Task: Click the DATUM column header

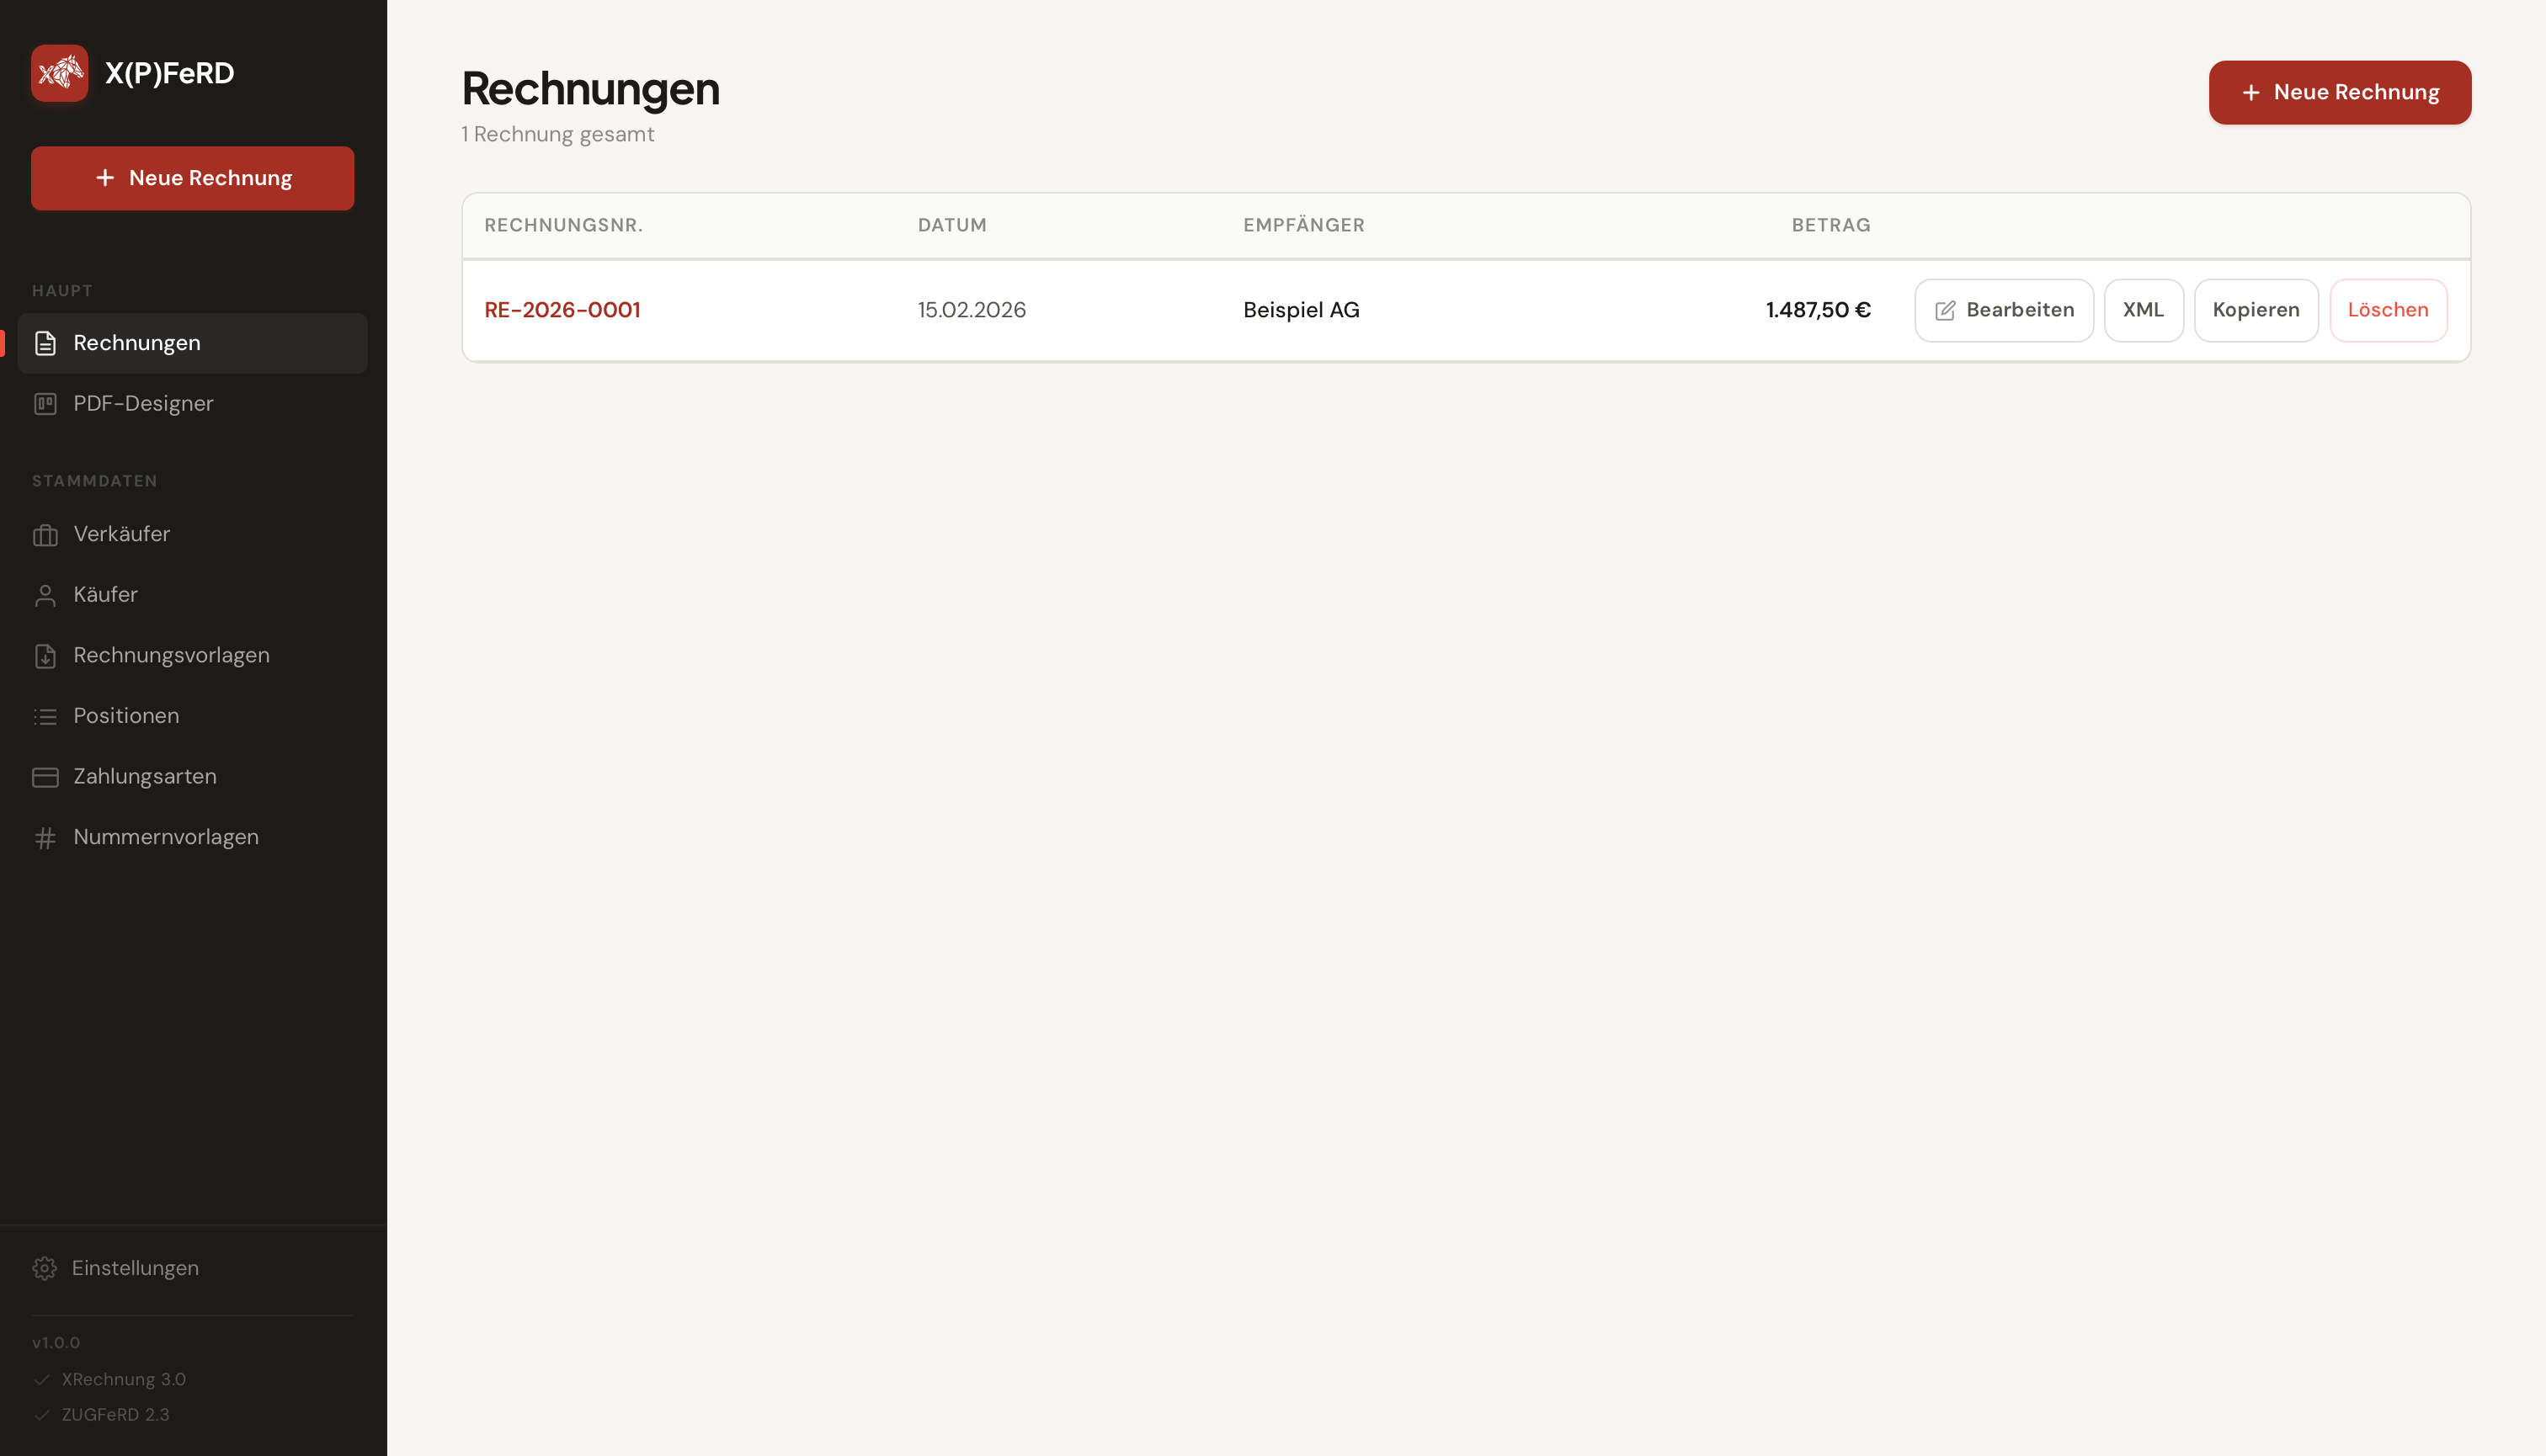Action: click(x=952, y=226)
